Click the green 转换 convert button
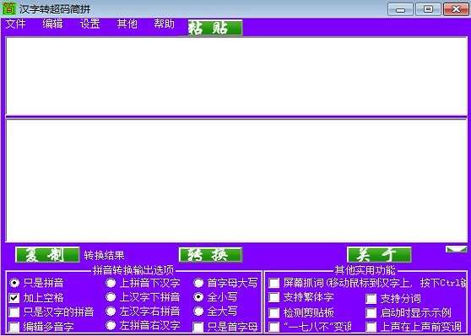Image resolution: width=471 pixels, height=336 pixels. 210,255
